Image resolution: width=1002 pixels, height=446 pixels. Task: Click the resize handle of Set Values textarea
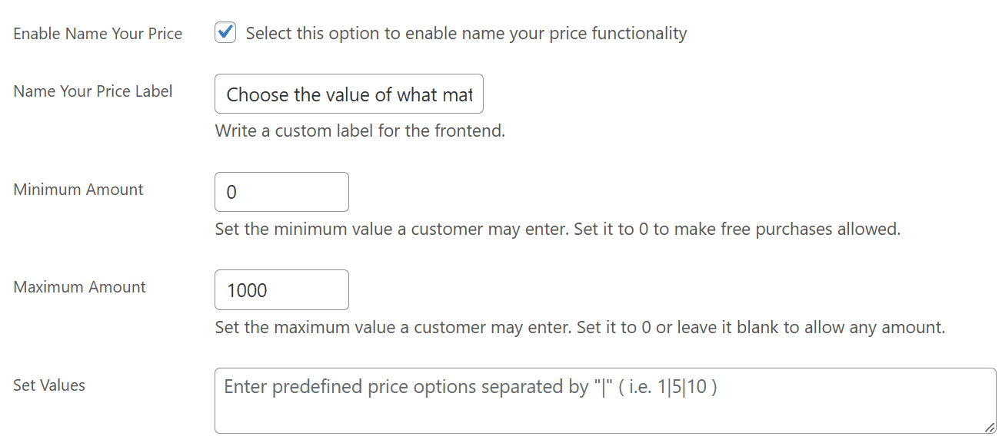990,428
